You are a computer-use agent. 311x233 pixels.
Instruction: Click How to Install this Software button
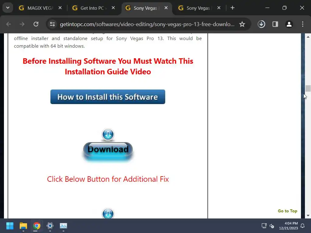pyautogui.click(x=108, y=97)
